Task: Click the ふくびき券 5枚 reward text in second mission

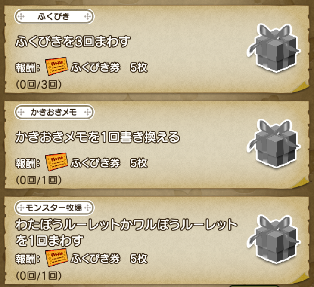Action: 109,163
